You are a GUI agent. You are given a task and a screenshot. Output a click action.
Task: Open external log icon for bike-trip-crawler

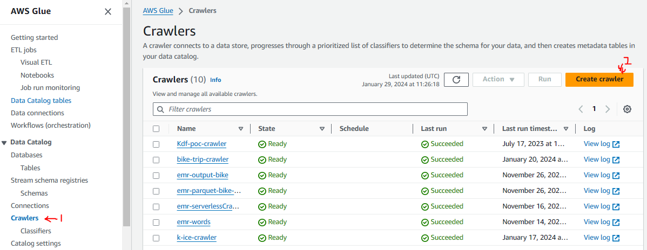(616, 160)
